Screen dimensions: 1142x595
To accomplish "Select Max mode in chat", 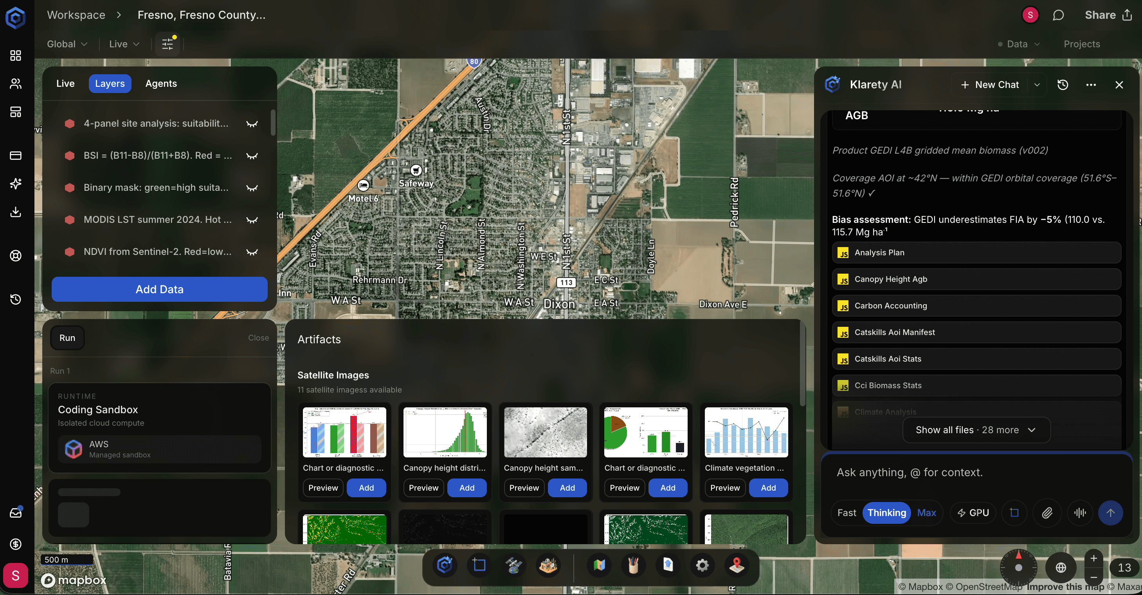I will pos(926,513).
